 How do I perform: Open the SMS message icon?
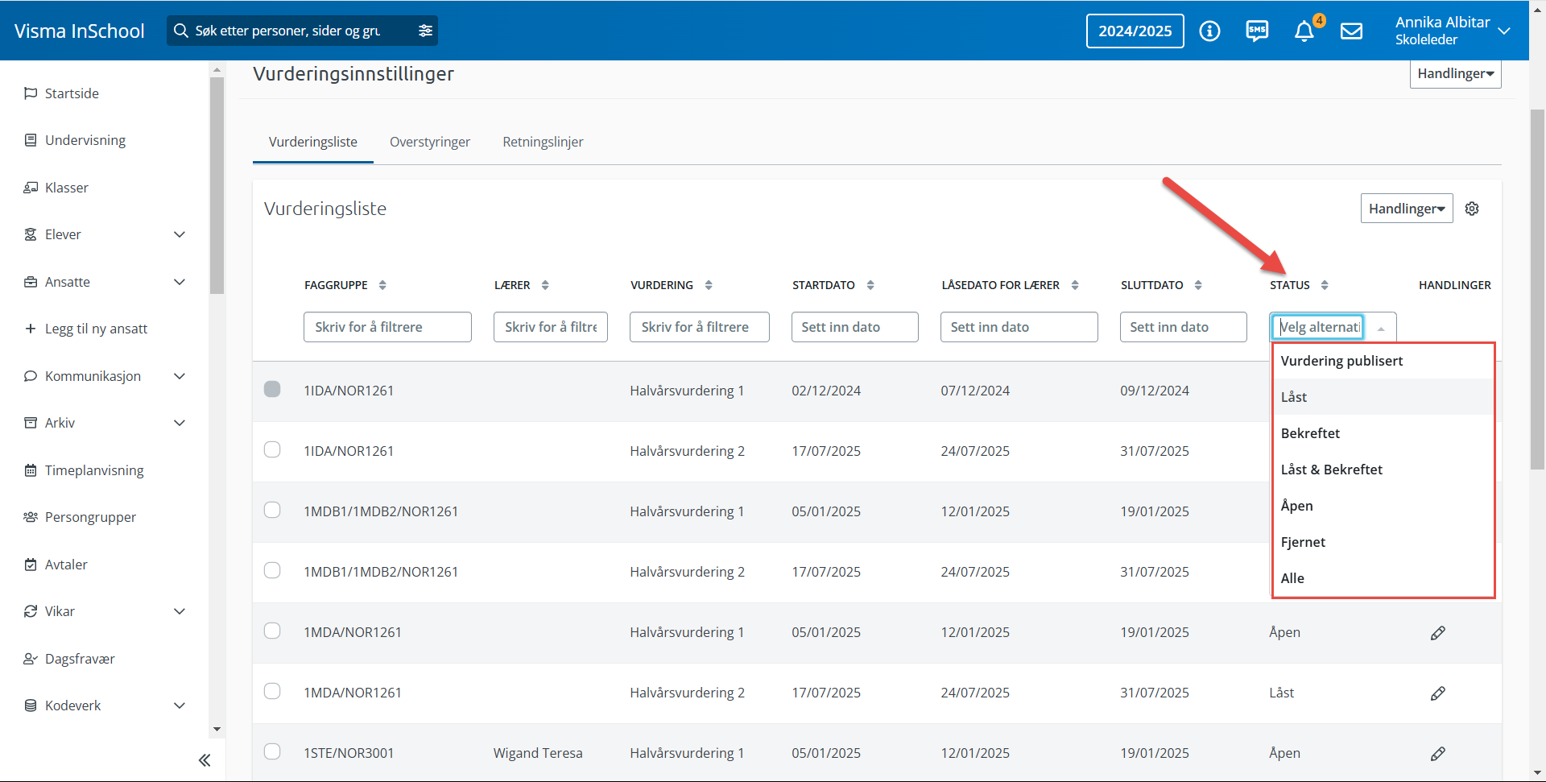point(1257,31)
